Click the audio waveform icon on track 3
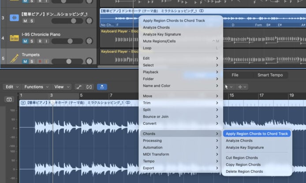Screen dimensions: 306x183 click(x=14, y=18)
